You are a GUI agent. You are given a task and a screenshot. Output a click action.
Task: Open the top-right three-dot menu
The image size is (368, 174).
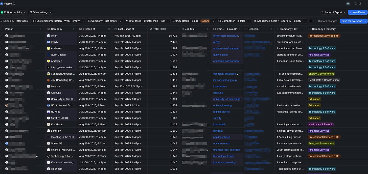point(365,4)
